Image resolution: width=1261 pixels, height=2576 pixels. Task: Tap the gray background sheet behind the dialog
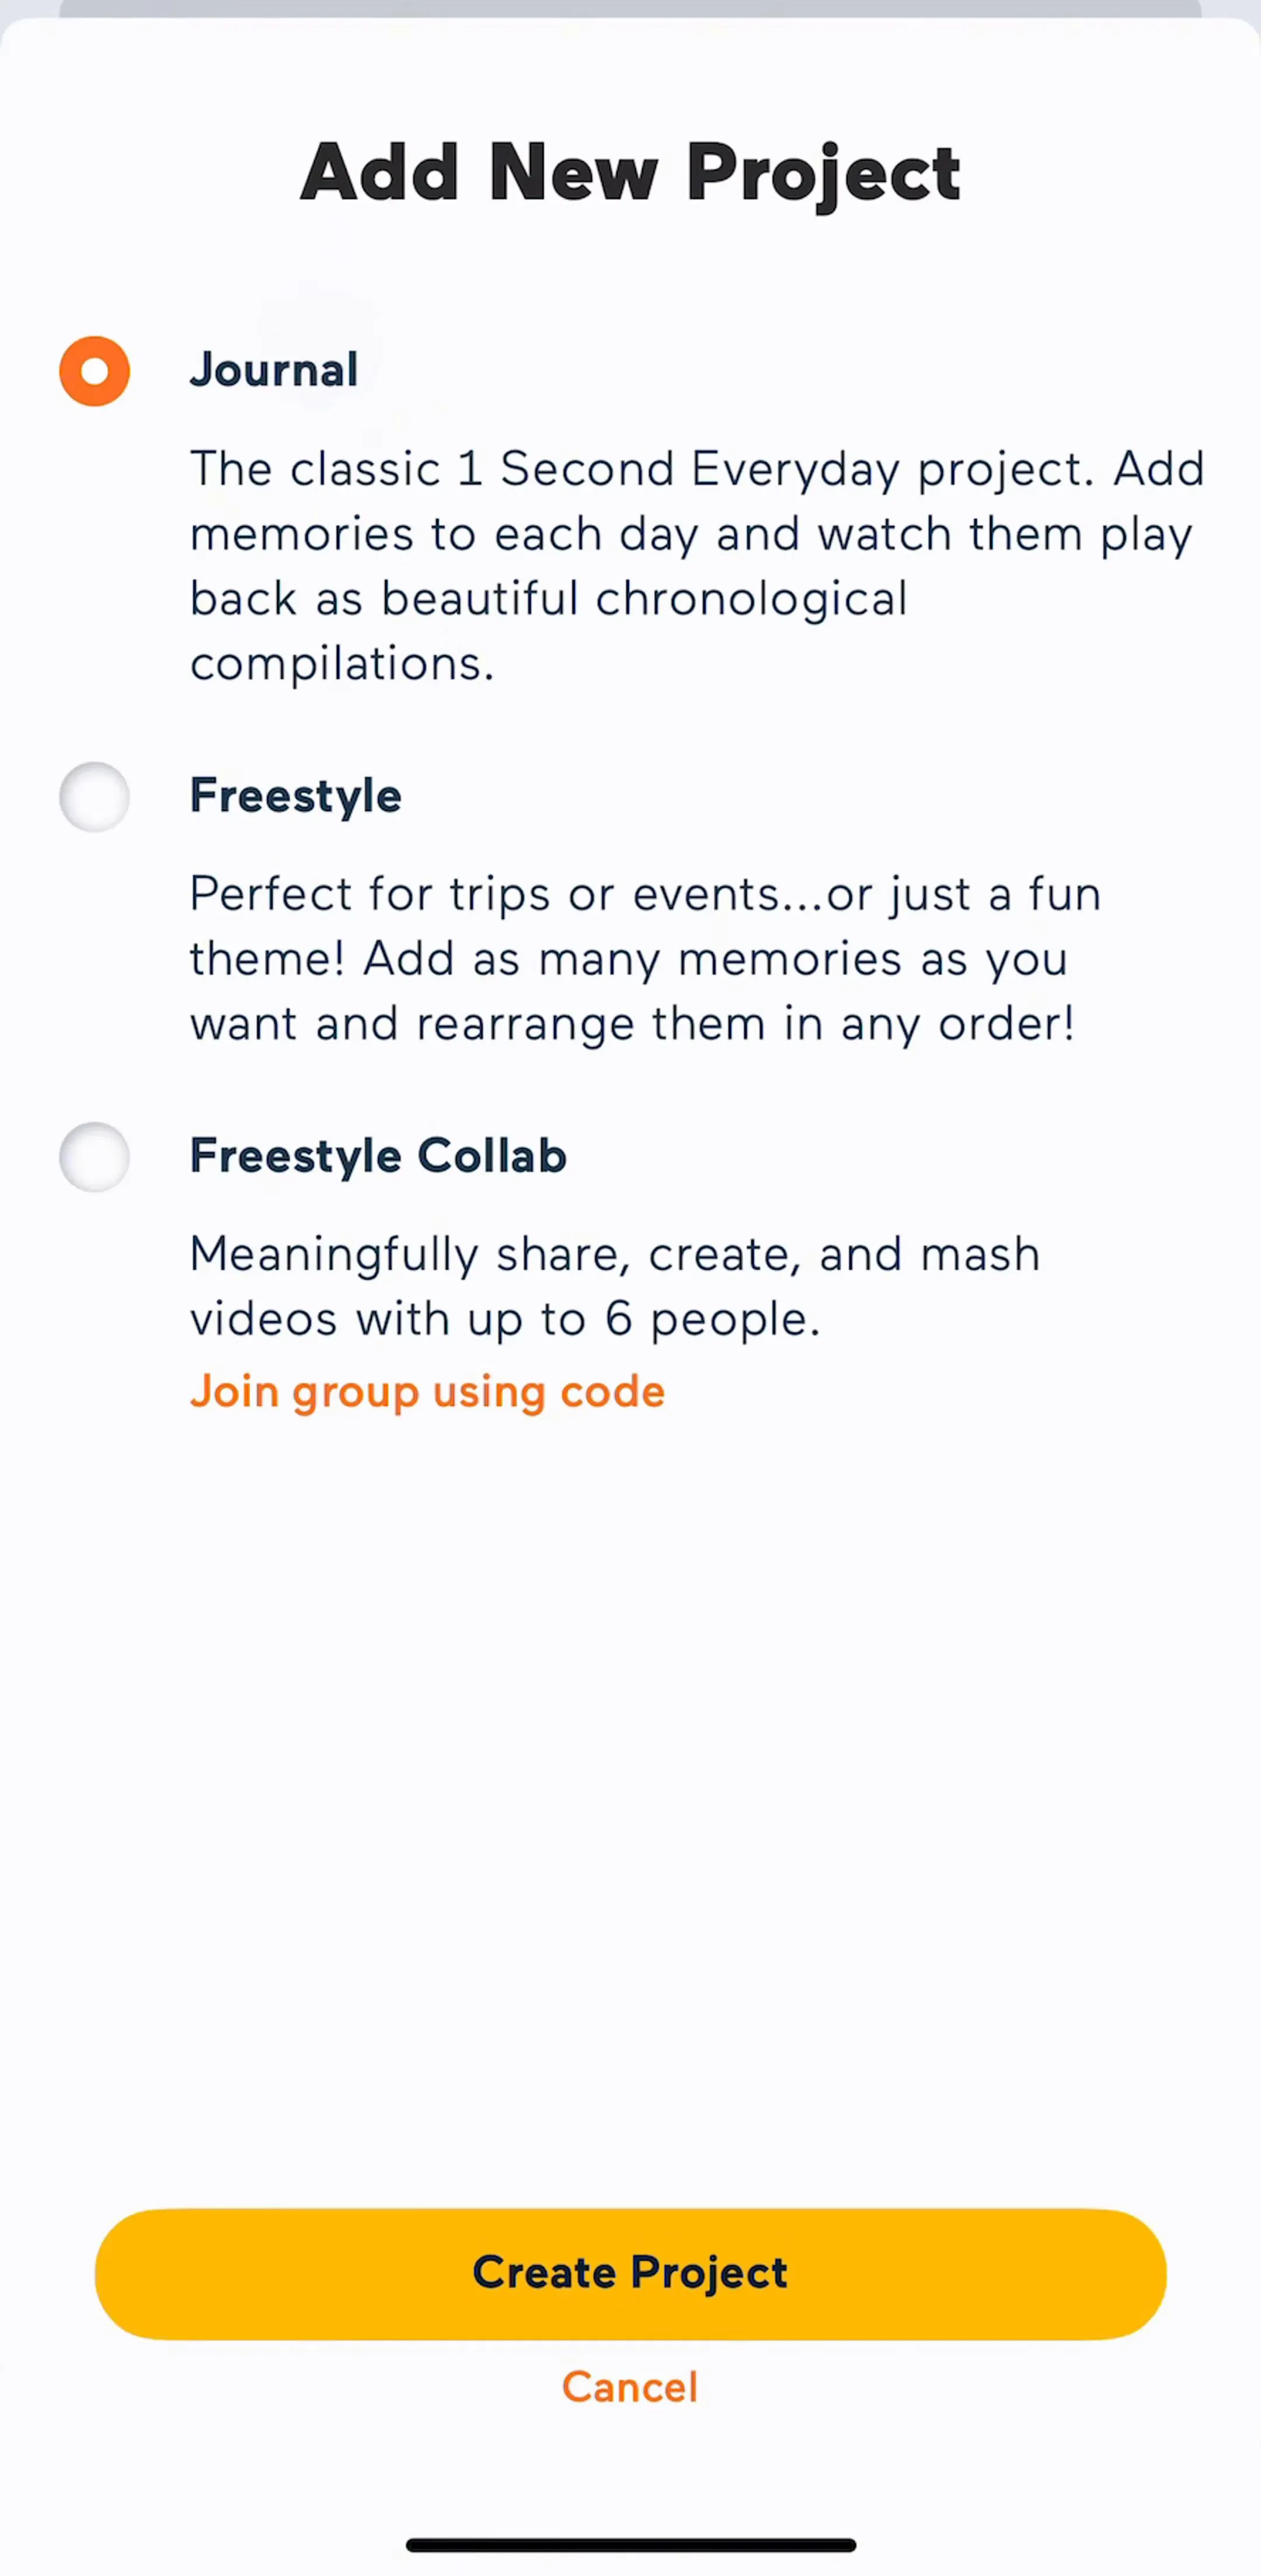click(x=630, y=8)
